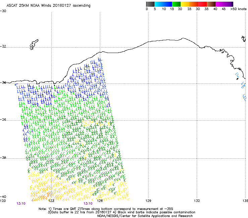Click the NOAA/NESDIS credit line
The height and width of the screenshot is (218, 248).
click(145, 216)
